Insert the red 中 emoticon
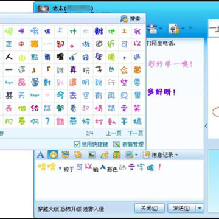The width and height of the screenshot is (219, 219). coord(22,44)
